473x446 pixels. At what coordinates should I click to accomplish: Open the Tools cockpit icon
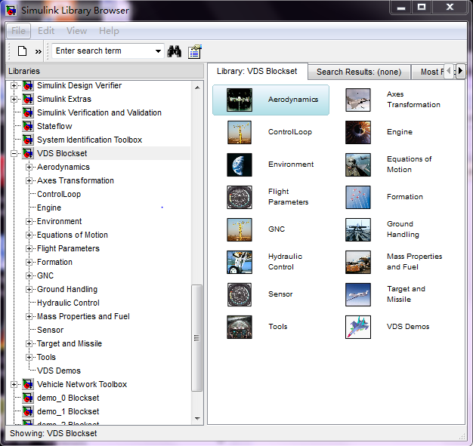[x=240, y=327]
